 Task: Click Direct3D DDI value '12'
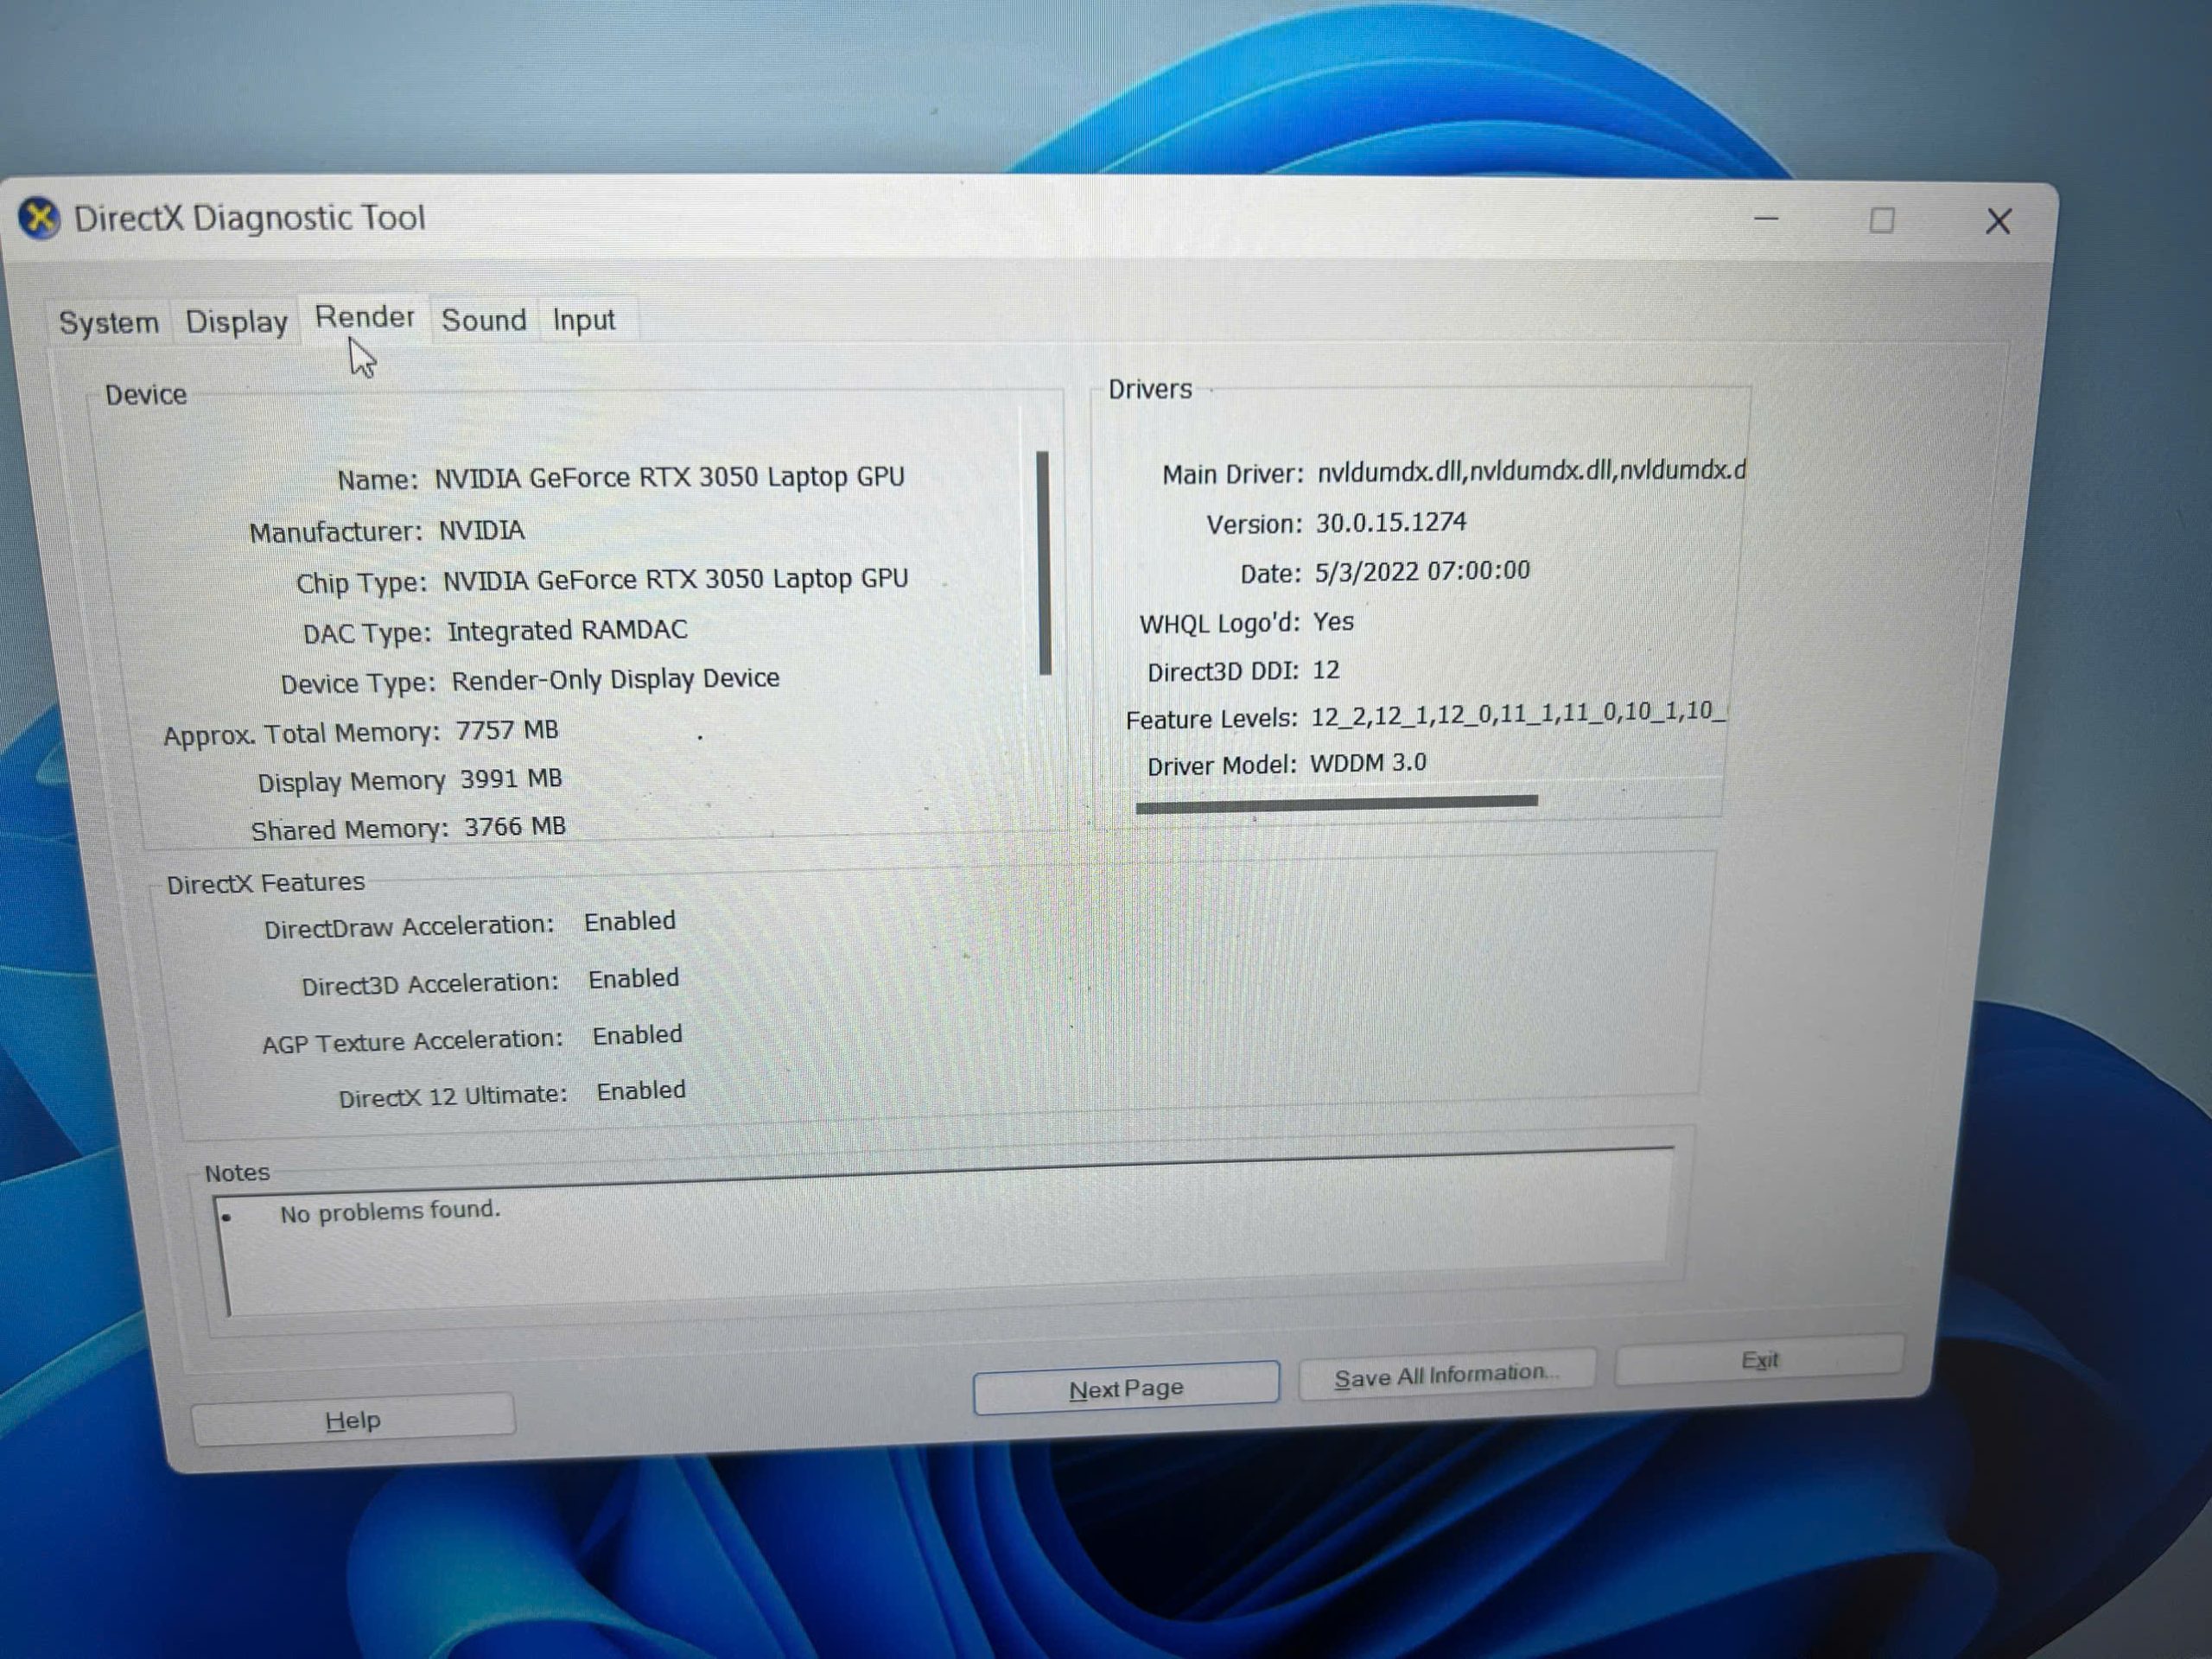coord(1326,670)
